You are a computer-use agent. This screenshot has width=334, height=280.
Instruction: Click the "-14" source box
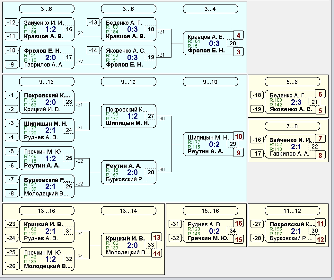(93, 50)
